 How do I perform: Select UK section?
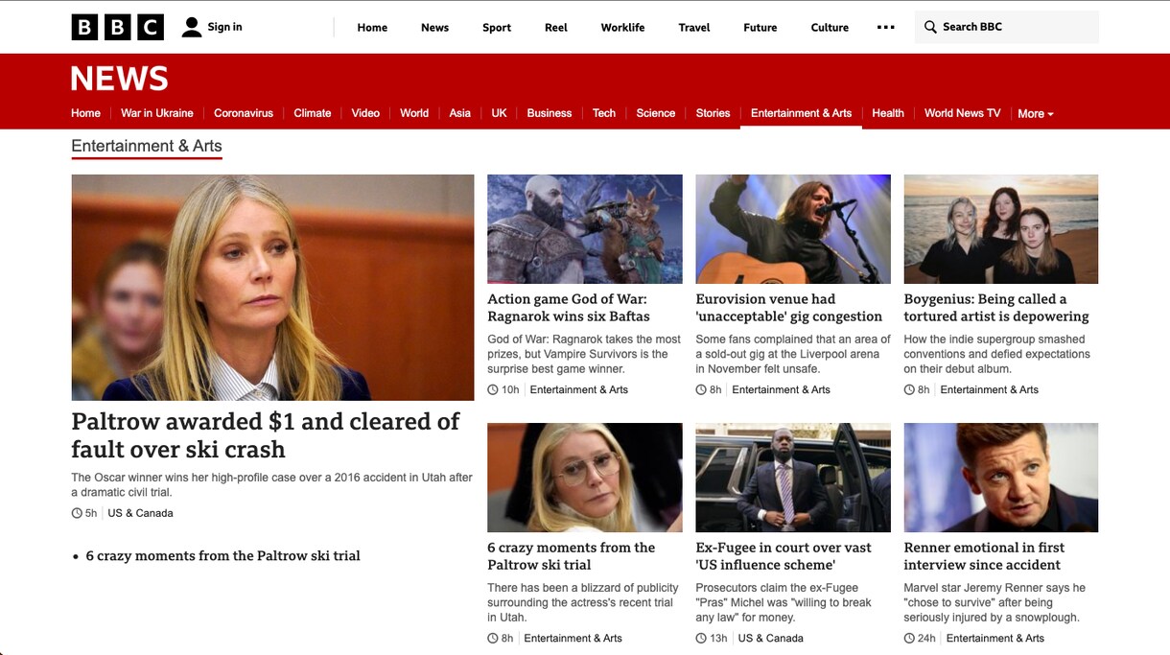pyautogui.click(x=499, y=113)
